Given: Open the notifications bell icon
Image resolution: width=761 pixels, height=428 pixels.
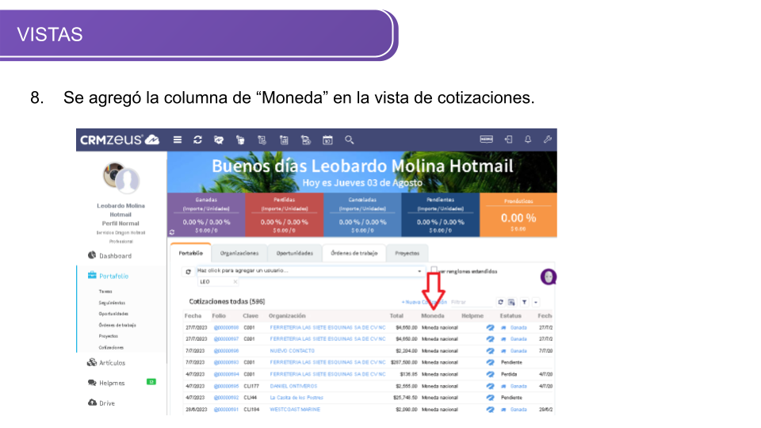Looking at the screenshot, I should point(528,139).
